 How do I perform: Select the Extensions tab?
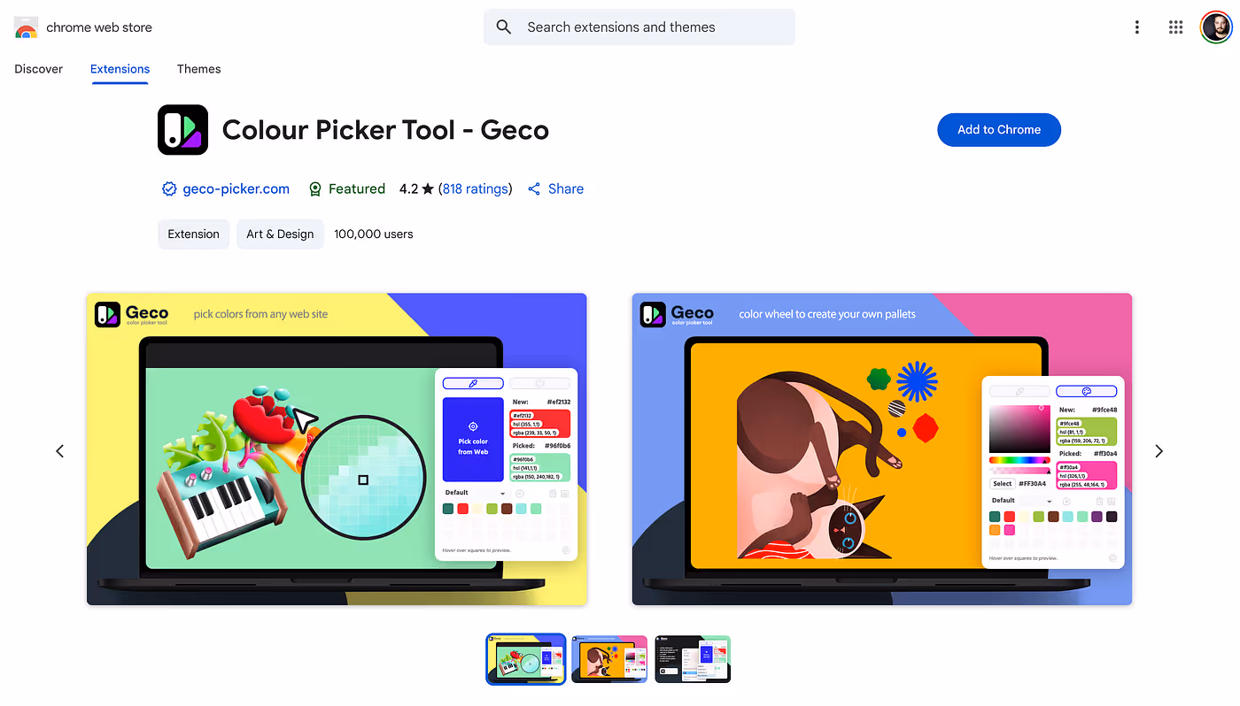[x=120, y=69]
